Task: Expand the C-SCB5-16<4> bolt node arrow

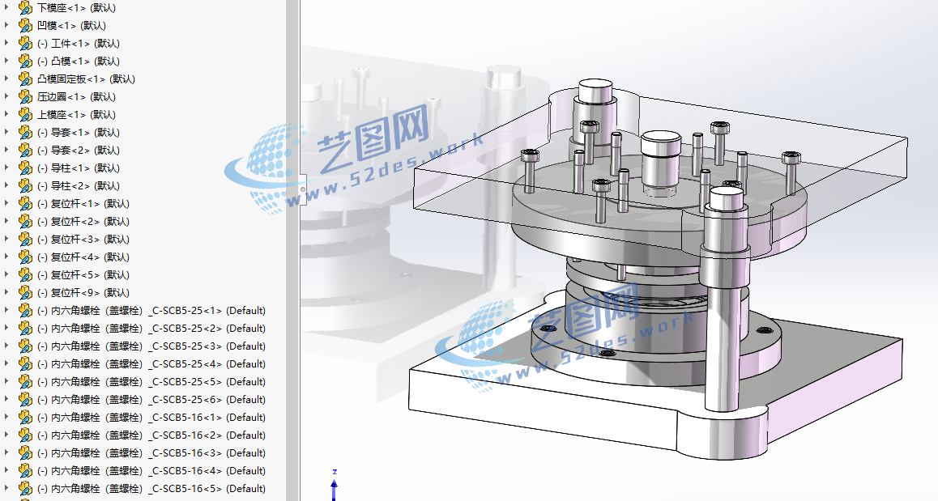Action: coord(6,471)
